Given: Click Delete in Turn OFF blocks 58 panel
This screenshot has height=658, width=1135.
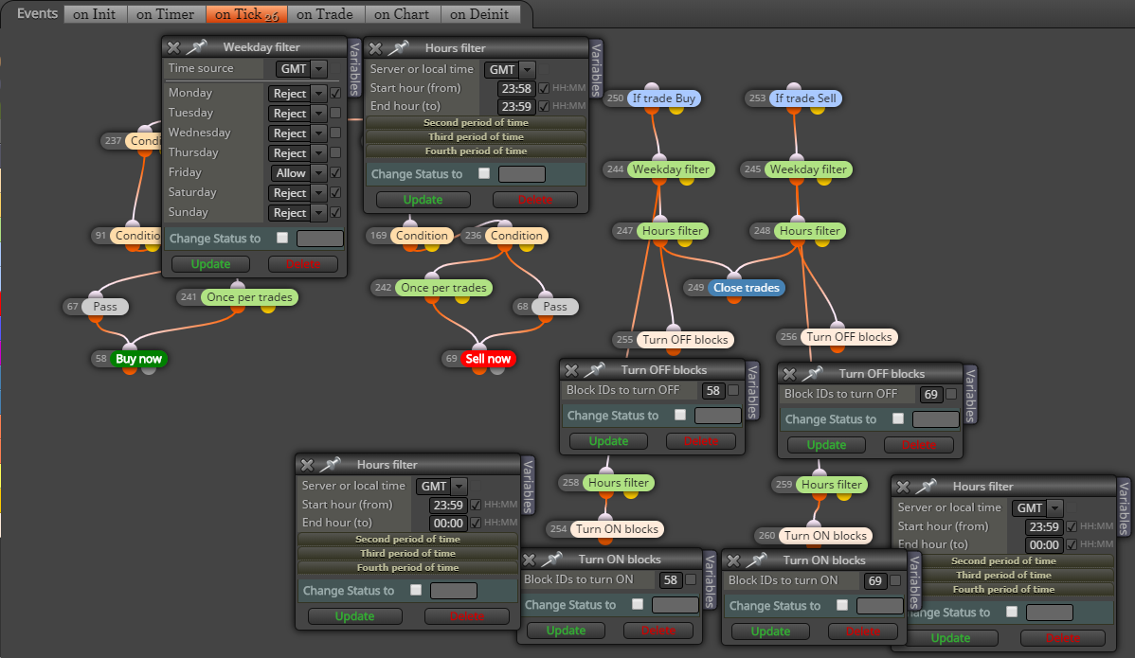Looking at the screenshot, I should tap(701, 441).
